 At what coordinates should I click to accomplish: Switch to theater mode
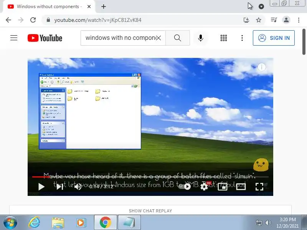click(241, 187)
